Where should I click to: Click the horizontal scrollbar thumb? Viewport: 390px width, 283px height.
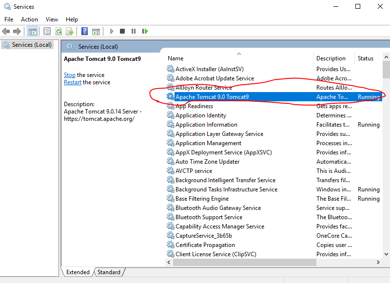click(x=245, y=262)
